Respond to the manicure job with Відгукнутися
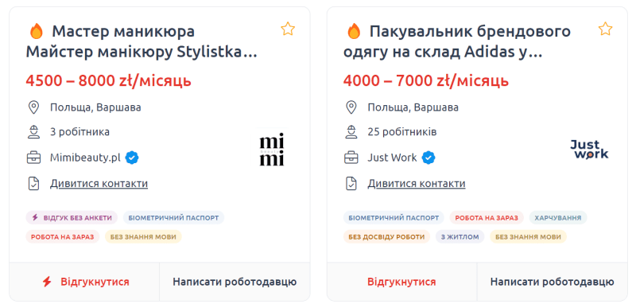 (84, 282)
